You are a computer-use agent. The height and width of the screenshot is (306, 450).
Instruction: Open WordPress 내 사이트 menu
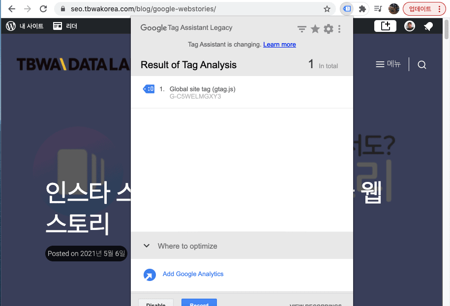(x=25, y=26)
